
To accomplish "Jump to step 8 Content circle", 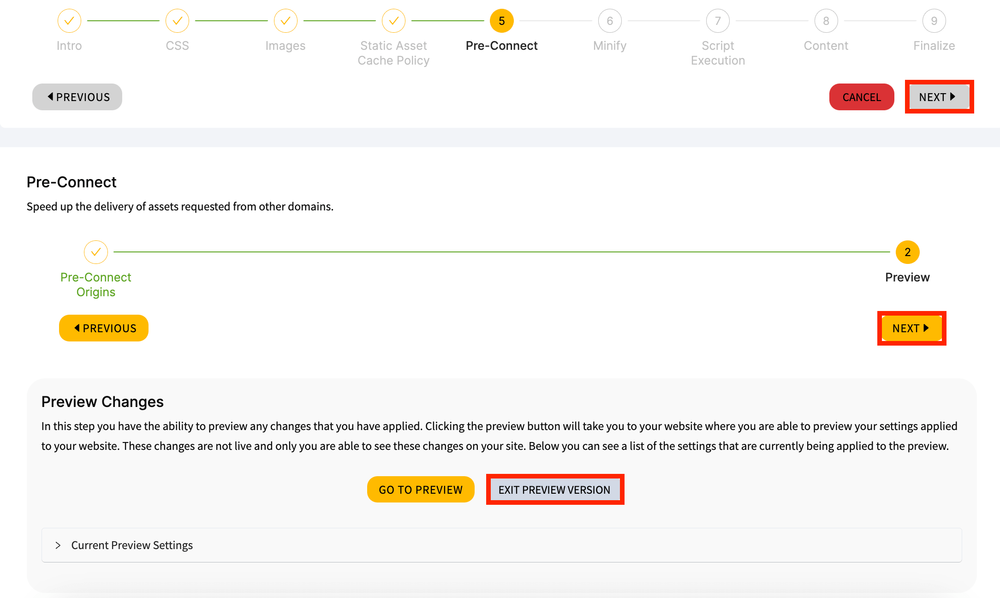I will 826,21.
